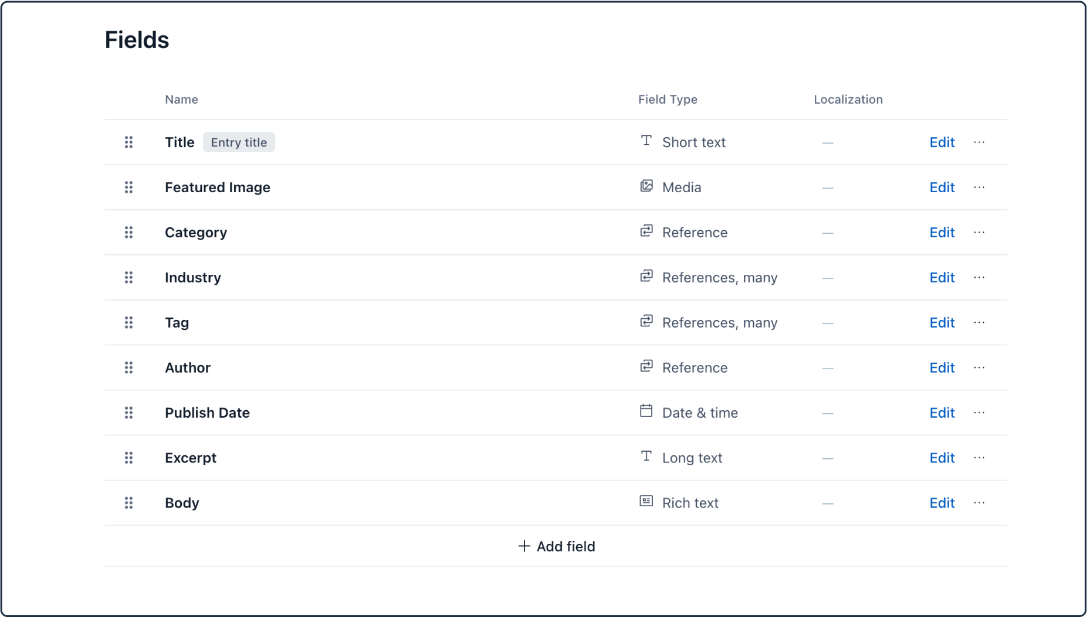Viewport: 1087px width, 617px height.
Task: Click the Rich text icon for Body
Action: point(646,502)
